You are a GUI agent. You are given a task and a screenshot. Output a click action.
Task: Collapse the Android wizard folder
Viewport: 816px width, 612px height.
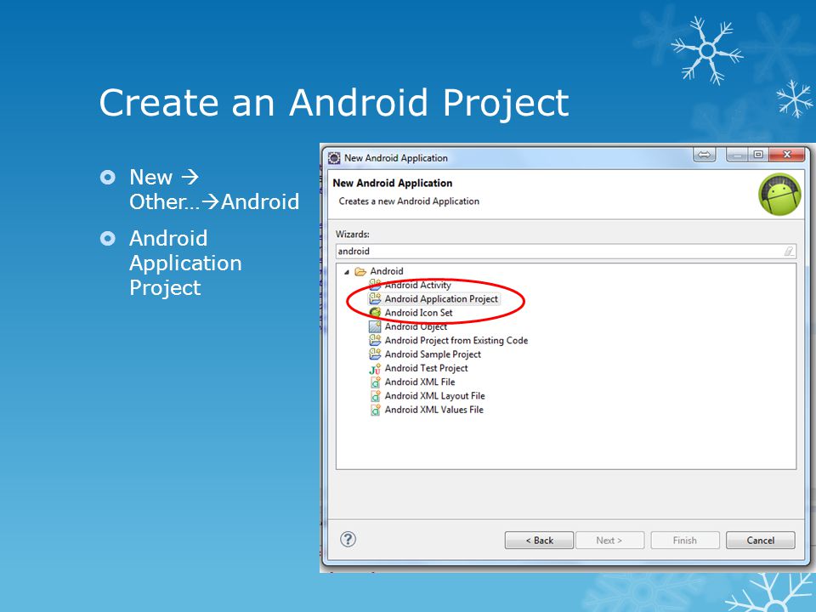[347, 272]
